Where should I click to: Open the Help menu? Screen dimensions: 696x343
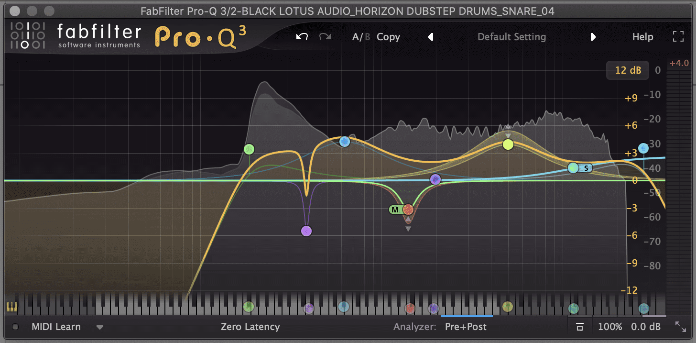click(643, 37)
